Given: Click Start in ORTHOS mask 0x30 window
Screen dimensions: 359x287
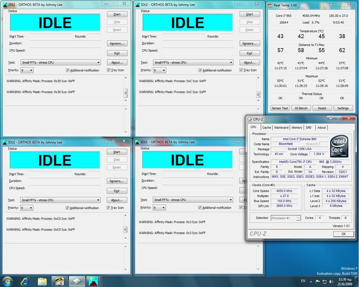Looking at the screenshot, I should [117, 14].
